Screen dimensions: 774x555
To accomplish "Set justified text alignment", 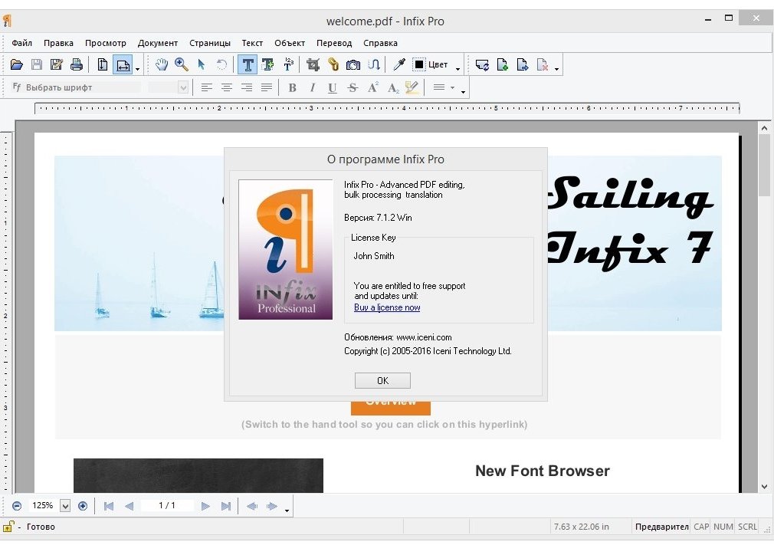I will click(x=267, y=88).
